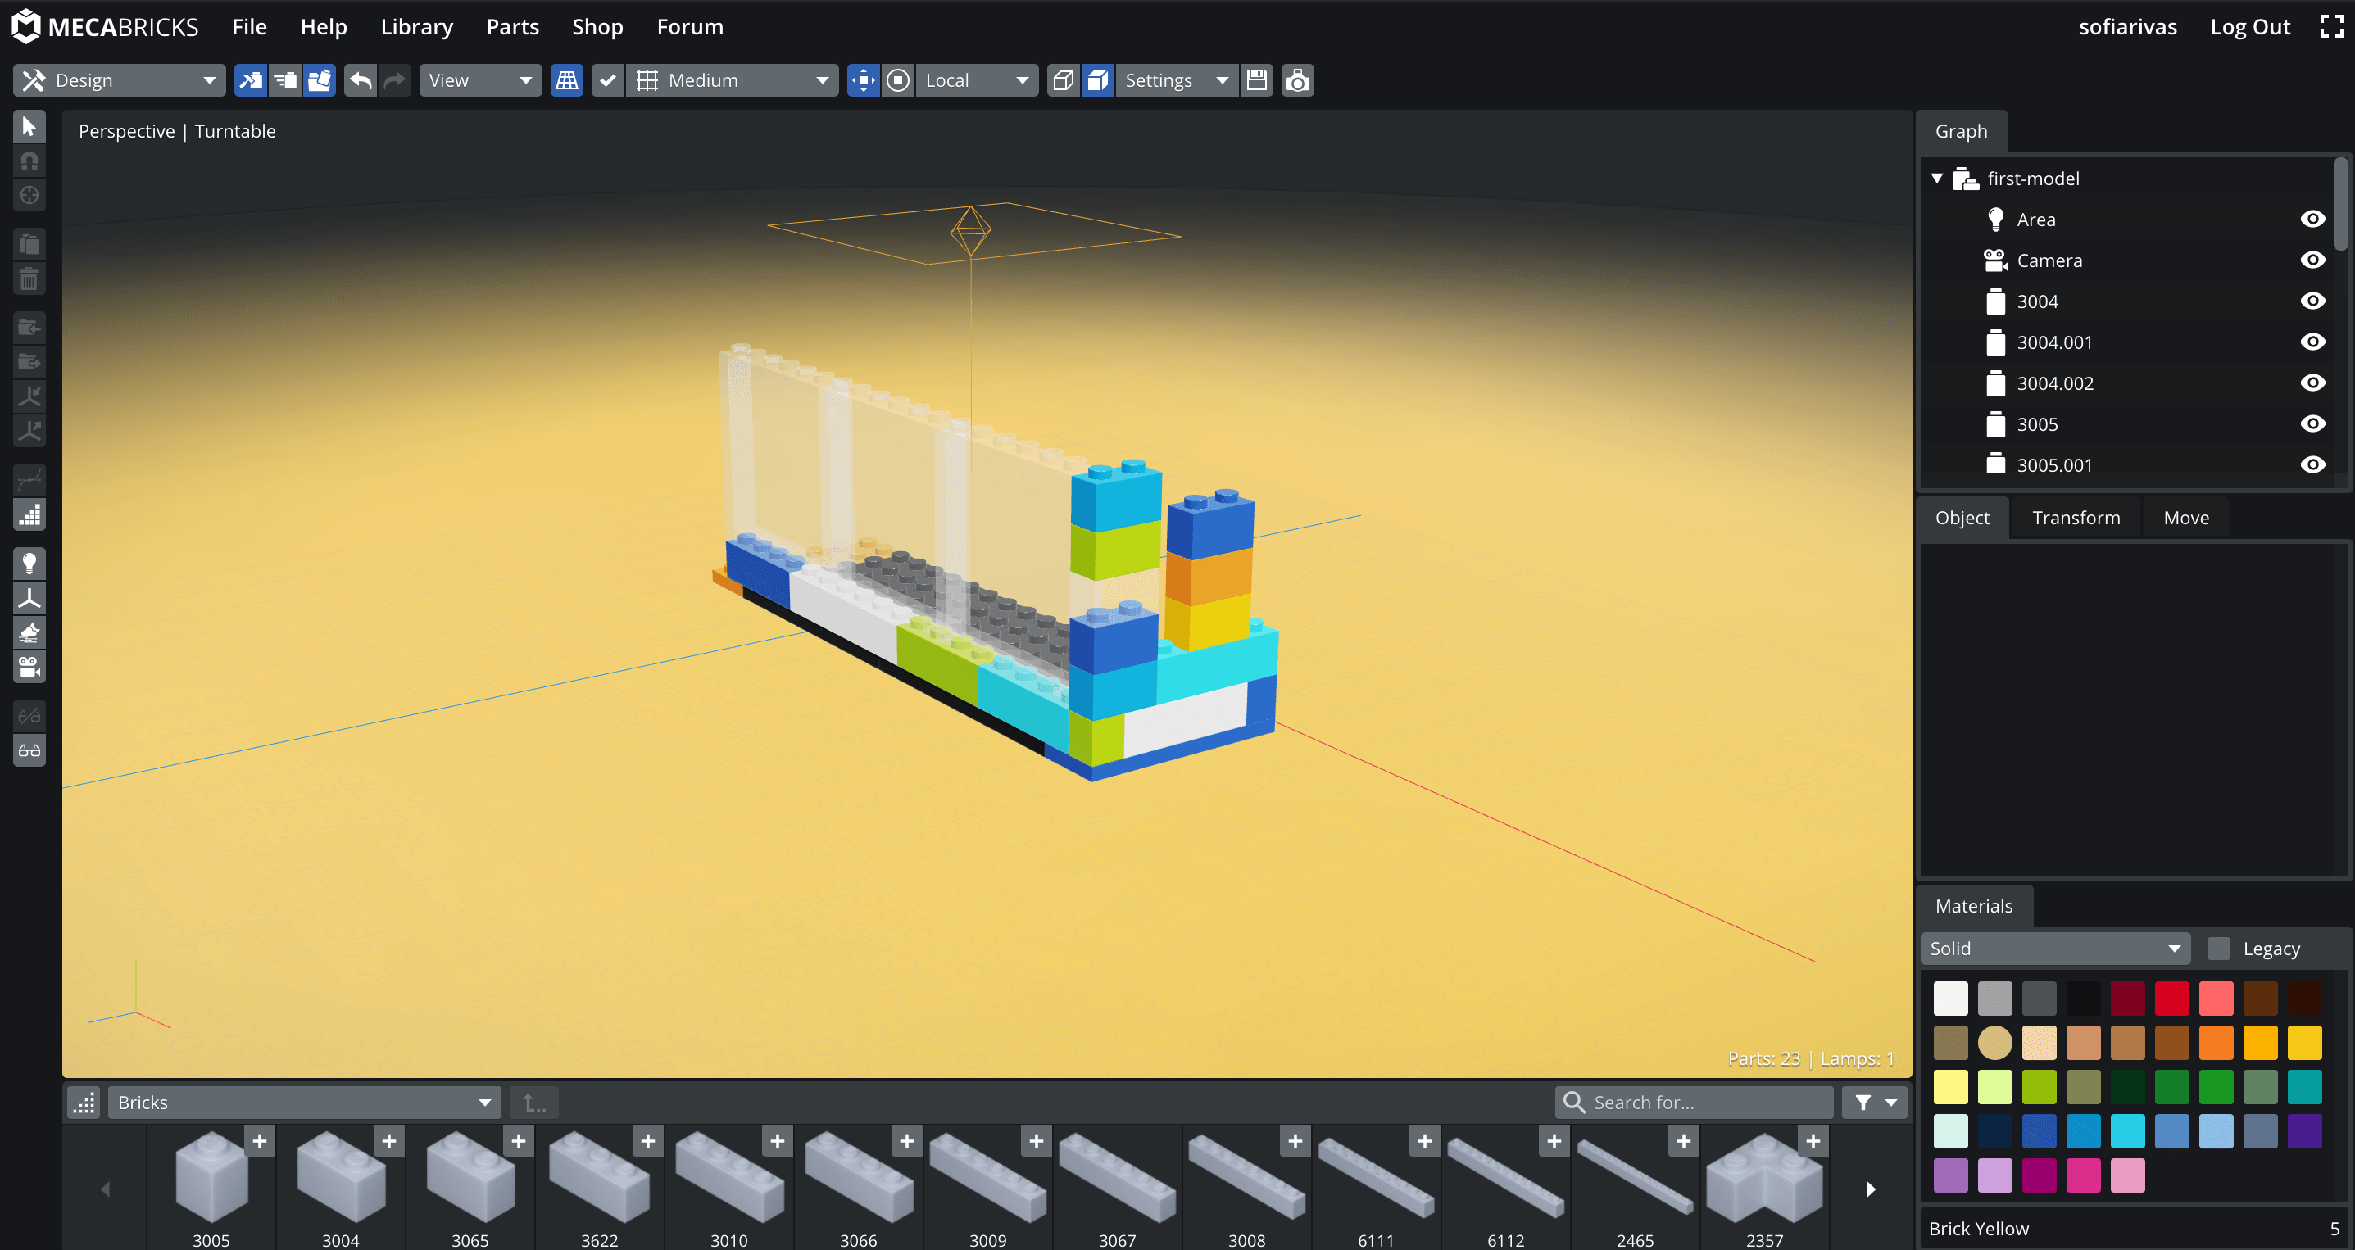Select the Object tab
The width and height of the screenshot is (2355, 1250).
(1962, 518)
